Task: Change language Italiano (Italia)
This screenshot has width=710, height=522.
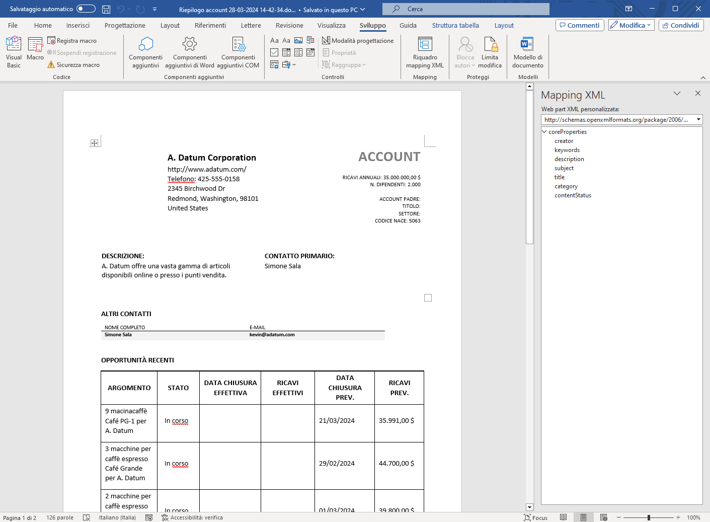Action: click(x=117, y=517)
